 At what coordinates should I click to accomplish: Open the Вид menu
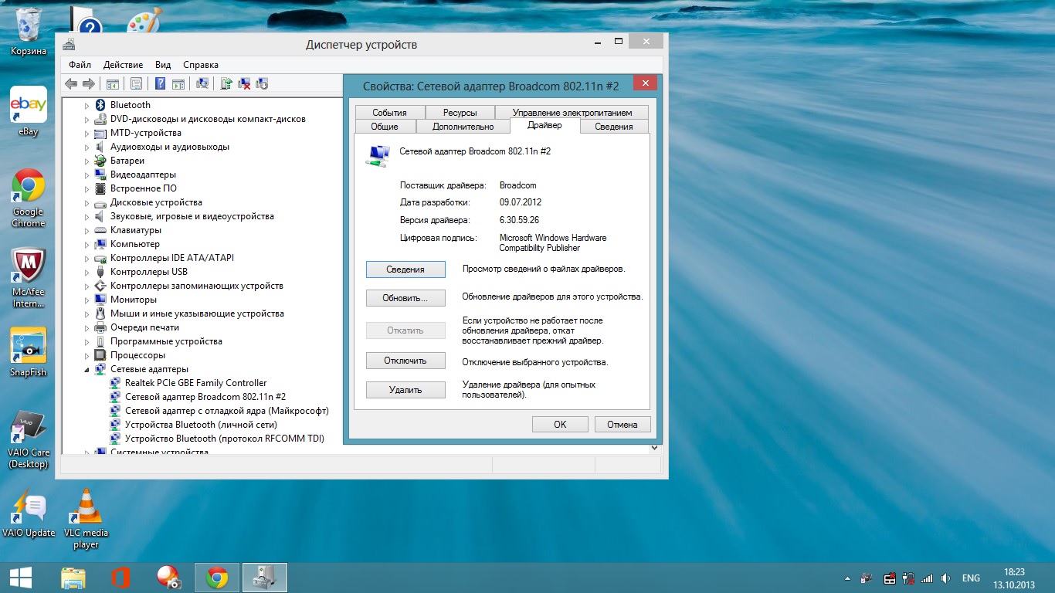[163, 65]
